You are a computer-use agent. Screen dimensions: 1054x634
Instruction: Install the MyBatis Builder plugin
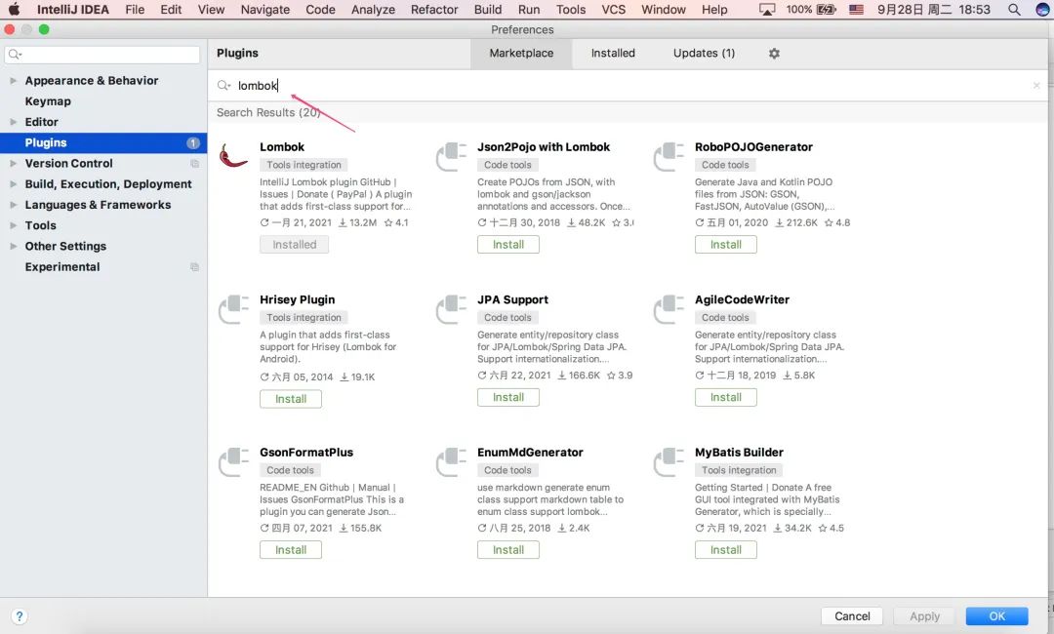(726, 550)
